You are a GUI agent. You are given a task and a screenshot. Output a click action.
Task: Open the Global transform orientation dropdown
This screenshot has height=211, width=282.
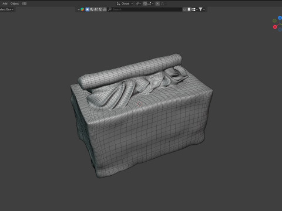(x=127, y=4)
